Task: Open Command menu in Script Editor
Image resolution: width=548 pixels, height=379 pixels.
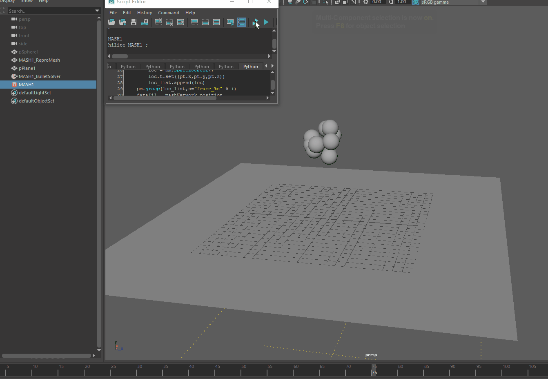Action: pos(169,13)
